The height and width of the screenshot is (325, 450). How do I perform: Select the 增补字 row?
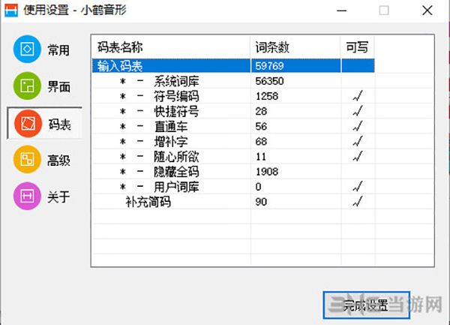233,142
